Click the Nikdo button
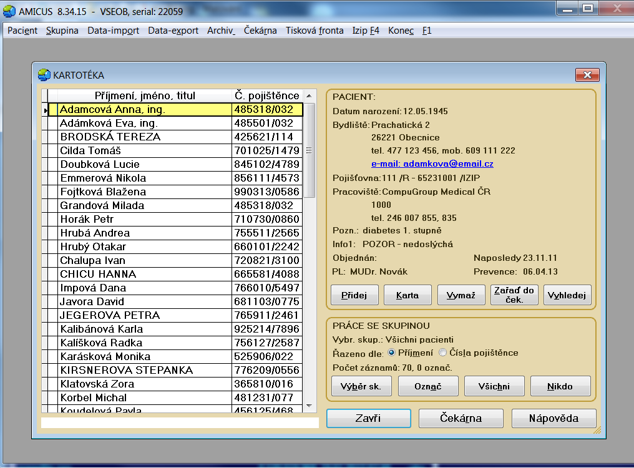 560,386
